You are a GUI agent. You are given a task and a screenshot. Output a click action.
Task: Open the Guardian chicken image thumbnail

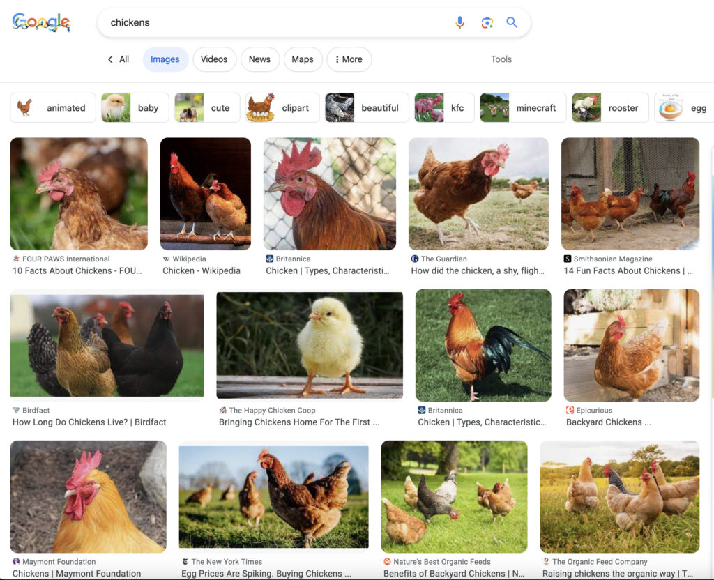tap(478, 194)
